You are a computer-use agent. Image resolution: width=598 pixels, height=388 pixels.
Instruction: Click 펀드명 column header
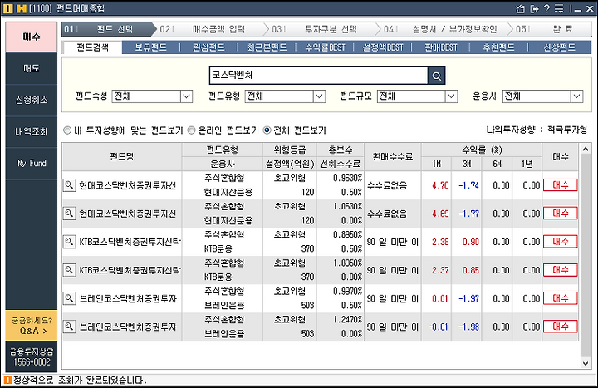tap(122, 157)
